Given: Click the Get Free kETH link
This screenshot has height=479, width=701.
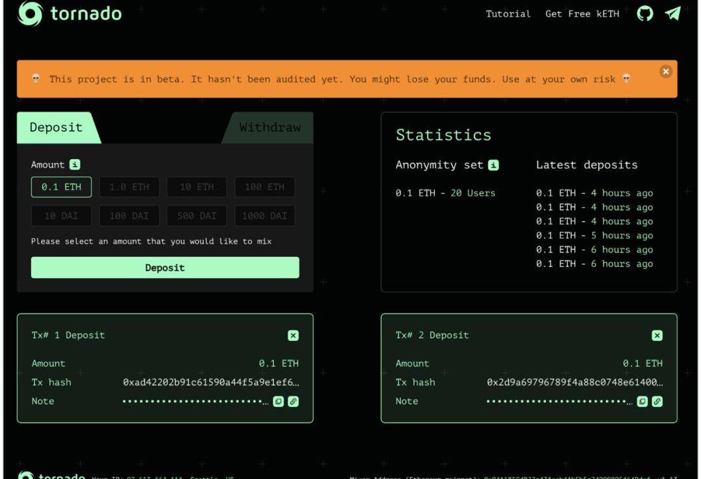Looking at the screenshot, I should [582, 14].
